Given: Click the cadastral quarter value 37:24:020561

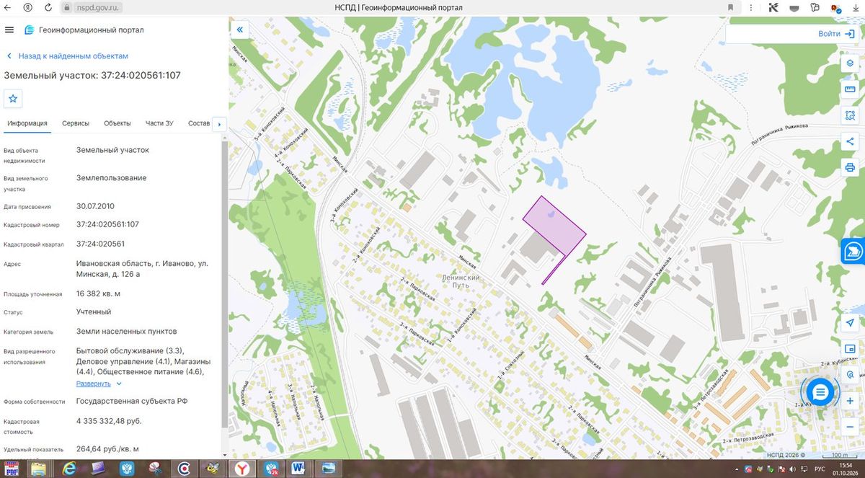Looking at the screenshot, I should [100, 244].
